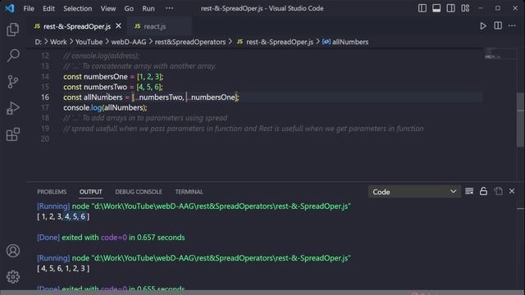525x295 pixels.
Task: Expand the webD-AAG breadcrumb folder
Action: click(129, 42)
